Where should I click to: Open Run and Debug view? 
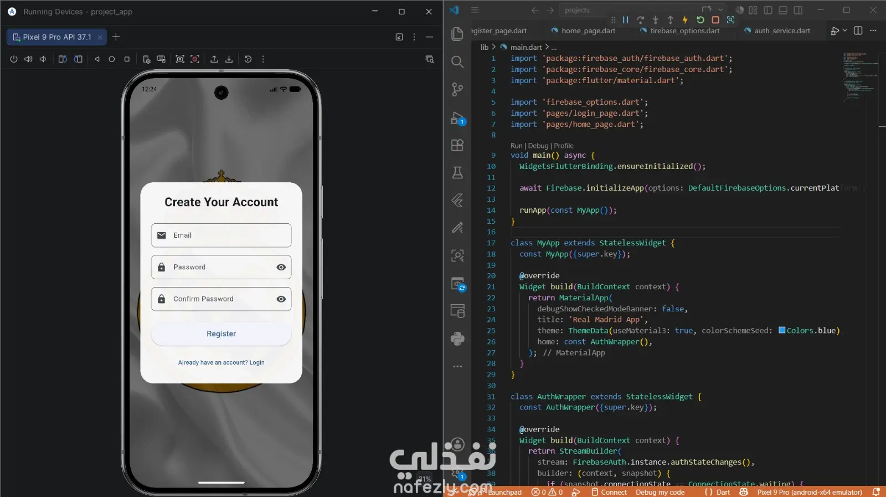pos(457,118)
